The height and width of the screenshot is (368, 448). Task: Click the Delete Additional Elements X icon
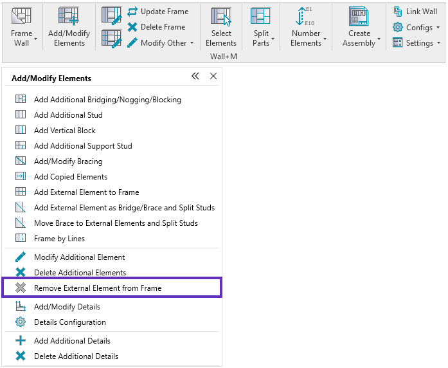21,273
